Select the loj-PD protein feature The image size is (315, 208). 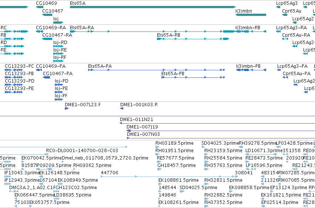click(x=59, y=85)
